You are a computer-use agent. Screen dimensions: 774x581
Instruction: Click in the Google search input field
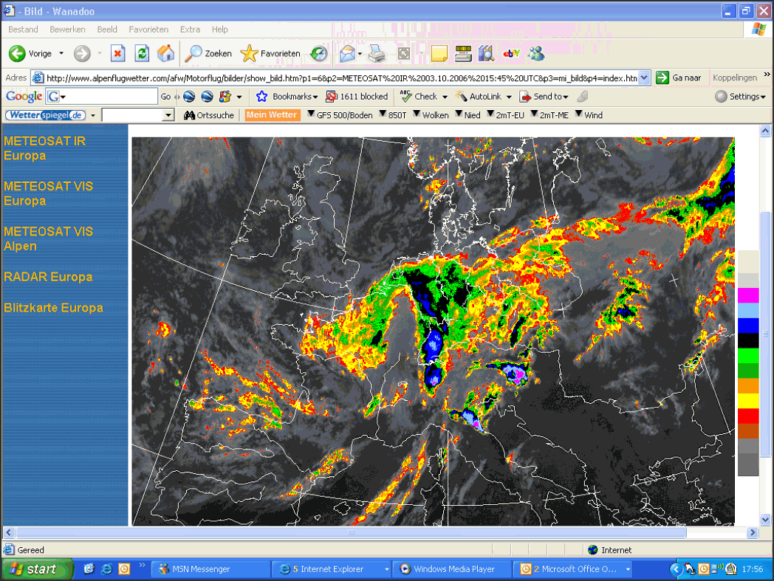[109, 96]
